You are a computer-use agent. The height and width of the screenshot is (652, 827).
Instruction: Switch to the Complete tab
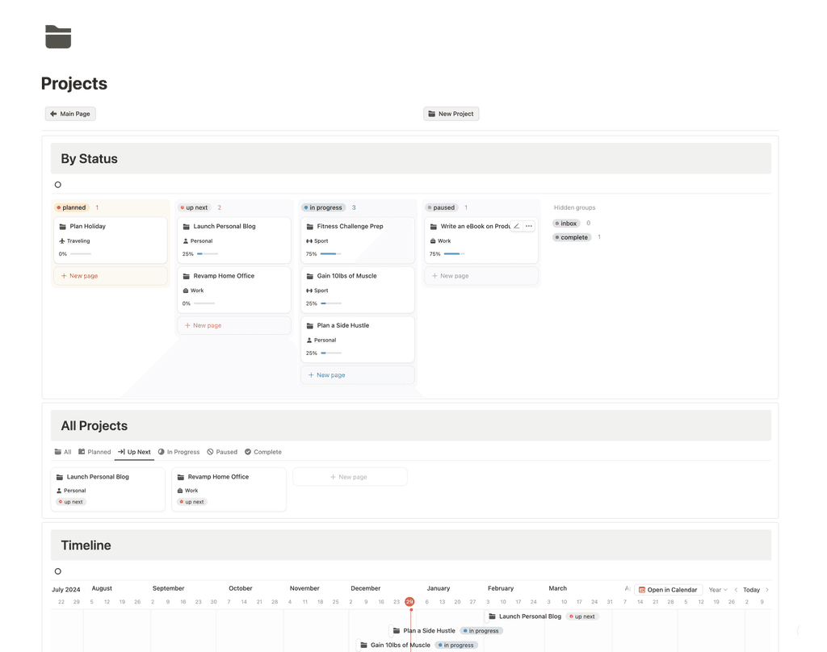tap(263, 452)
